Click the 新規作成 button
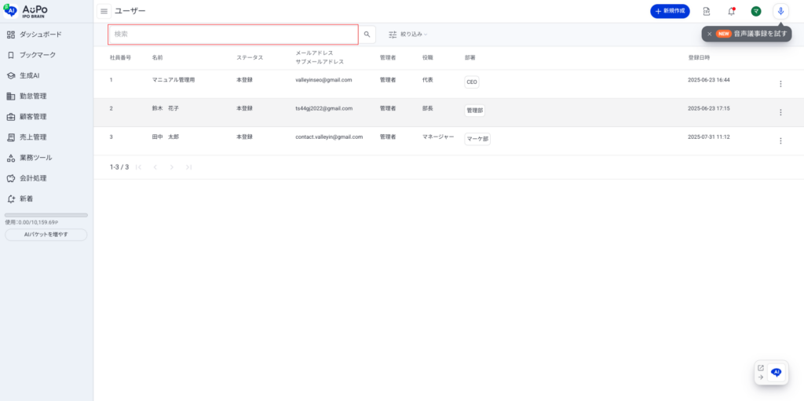 (670, 11)
